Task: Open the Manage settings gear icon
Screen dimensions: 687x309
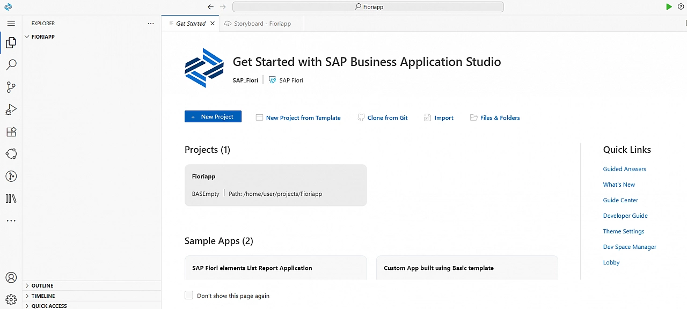Action: click(x=11, y=299)
